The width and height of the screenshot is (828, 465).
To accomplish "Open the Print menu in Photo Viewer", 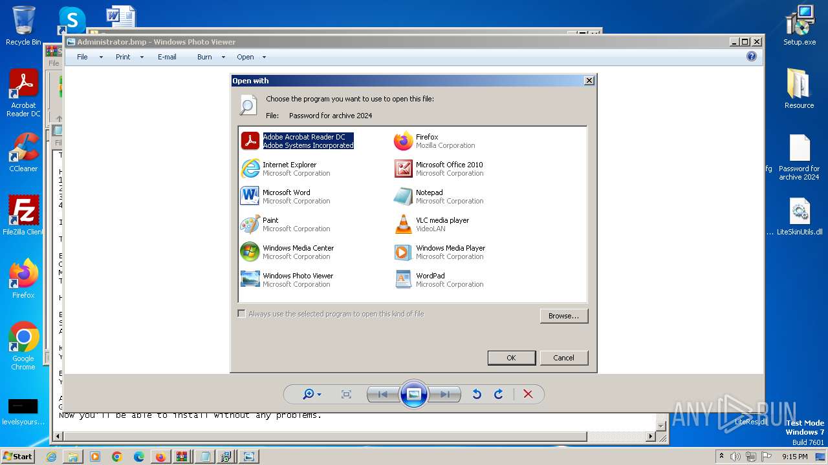I will tap(123, 57).
